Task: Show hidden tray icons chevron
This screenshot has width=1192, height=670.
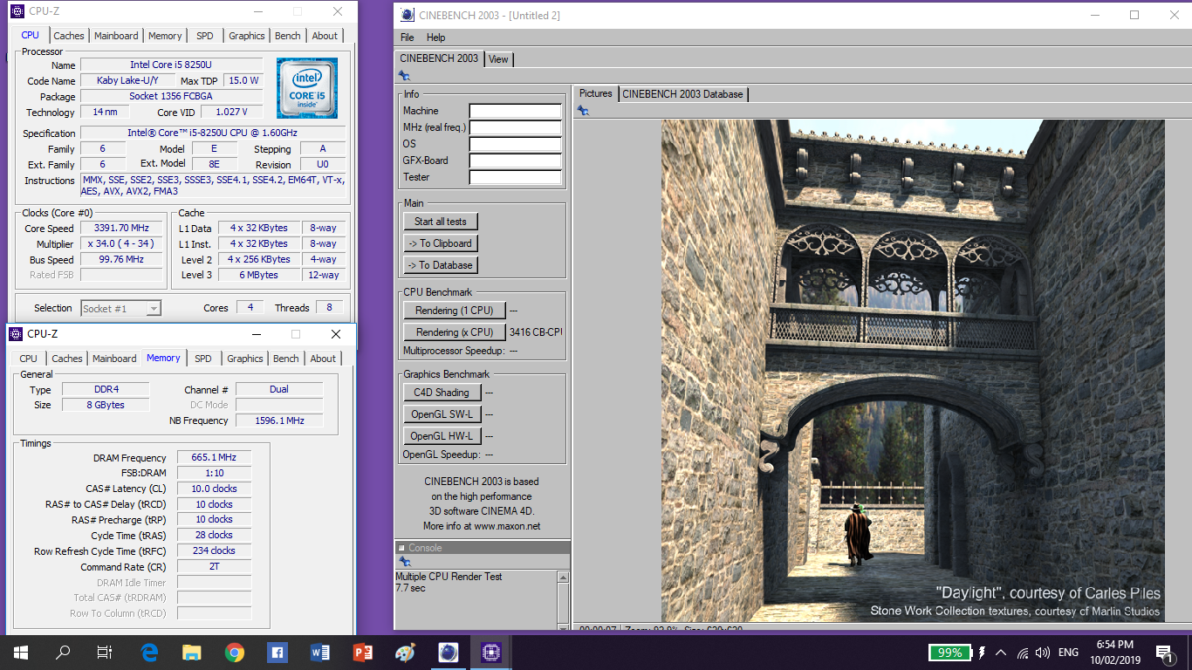Action: 1000,653
